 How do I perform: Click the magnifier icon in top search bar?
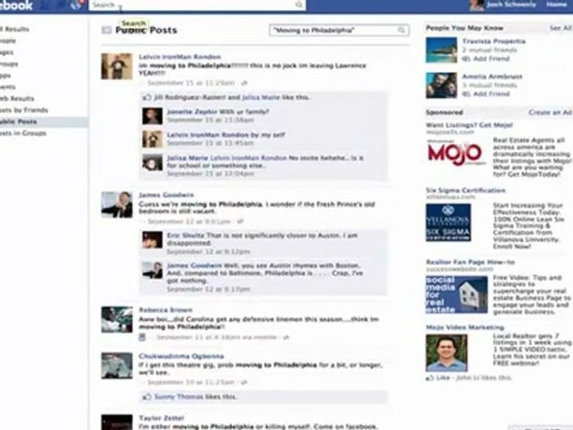click(298, 5)
